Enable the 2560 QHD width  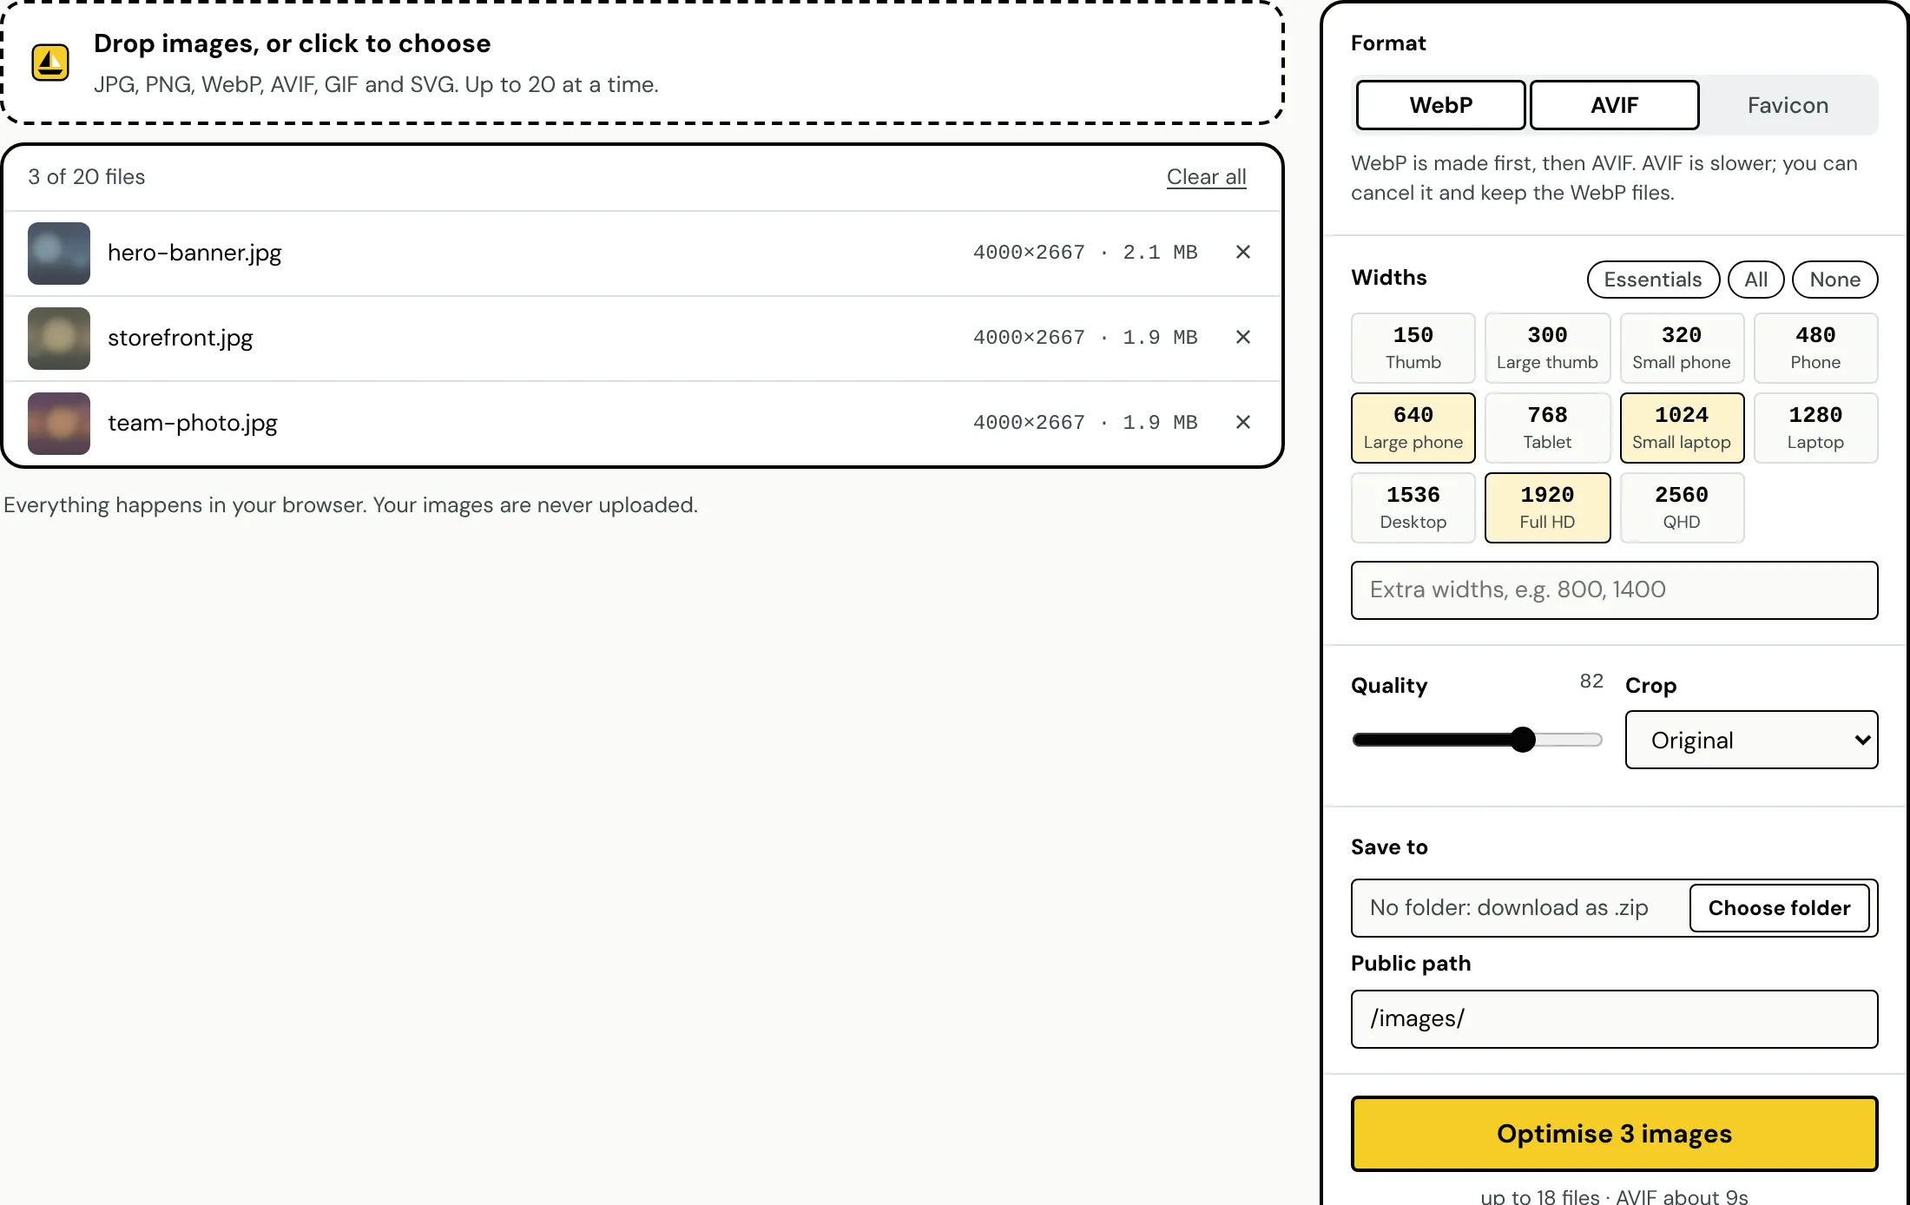point(1682,508)
